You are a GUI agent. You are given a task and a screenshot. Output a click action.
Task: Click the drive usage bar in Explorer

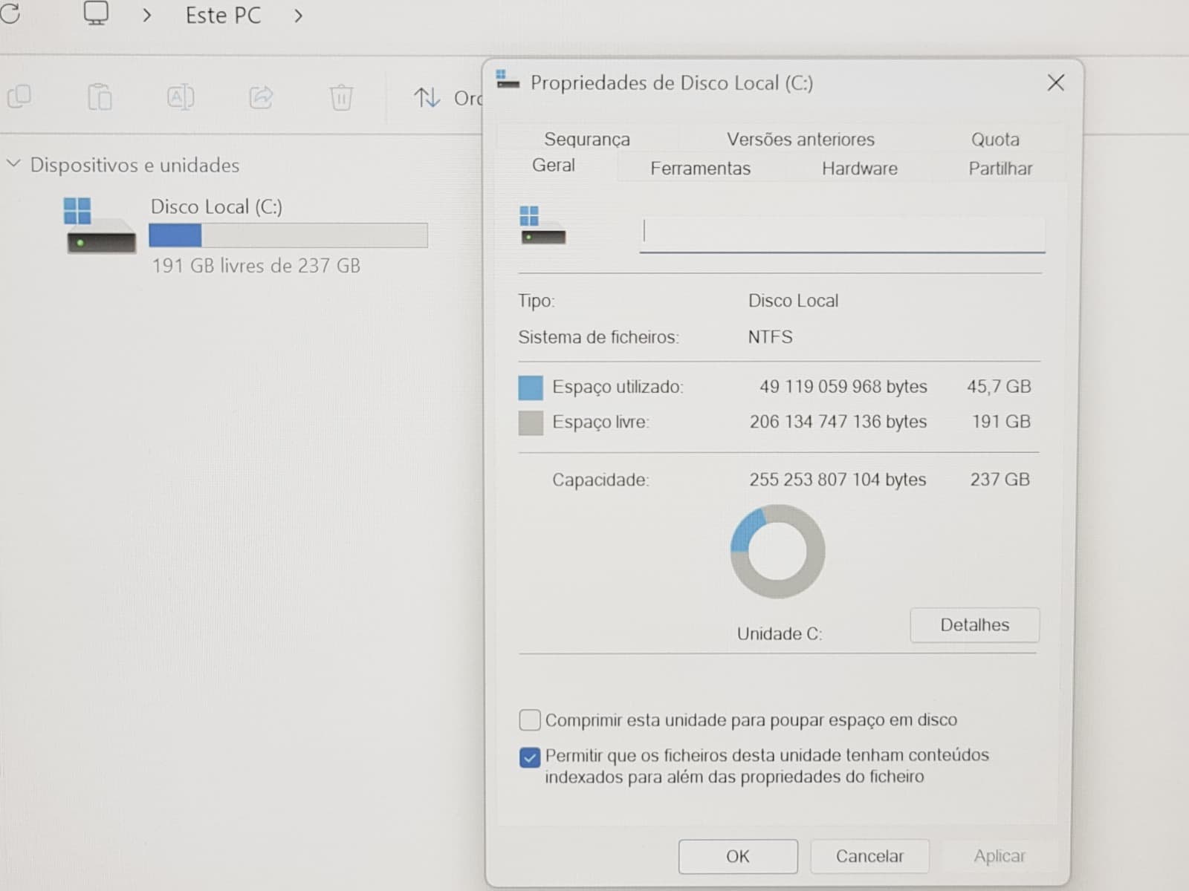point(288,235)
